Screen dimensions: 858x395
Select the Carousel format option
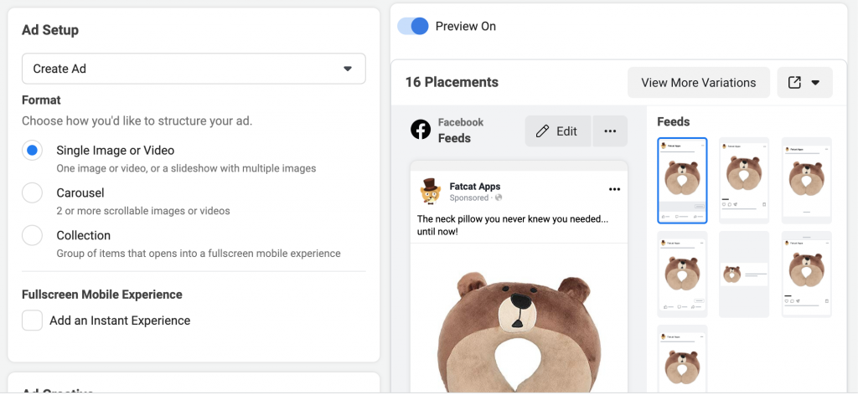pyautogui.click(x=32, y=193)
